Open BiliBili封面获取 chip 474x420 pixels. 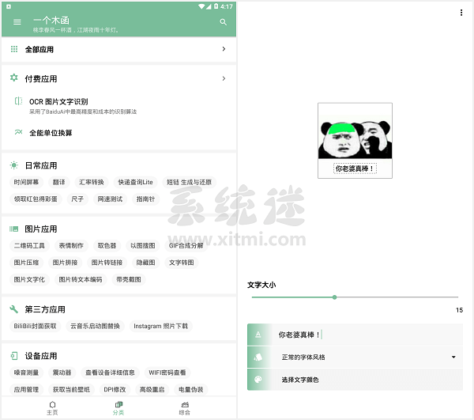(x=35, y=326)
